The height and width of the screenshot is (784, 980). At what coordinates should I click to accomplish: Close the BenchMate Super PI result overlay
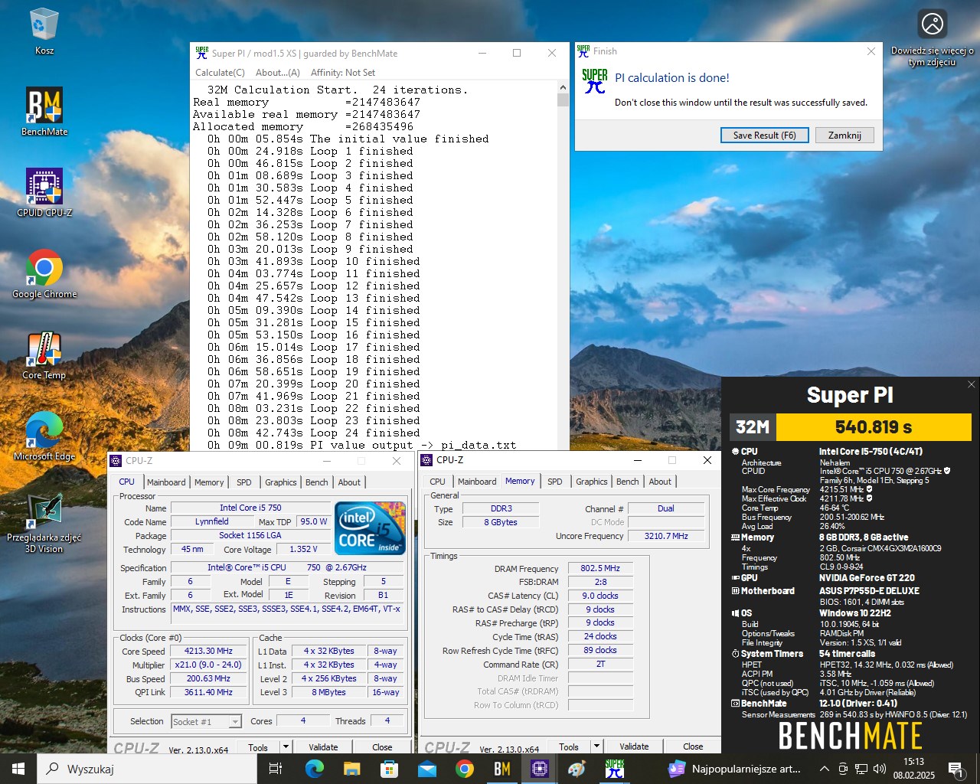[x=971, y=384]
